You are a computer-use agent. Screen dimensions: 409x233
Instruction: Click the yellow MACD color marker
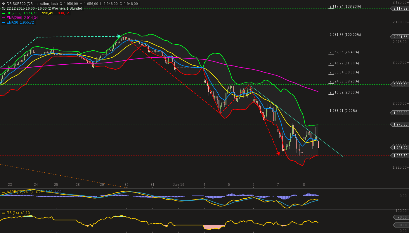click(x=4, y=192)
